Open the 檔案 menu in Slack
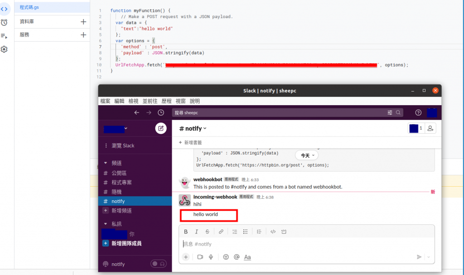 (x=105, y=101)
